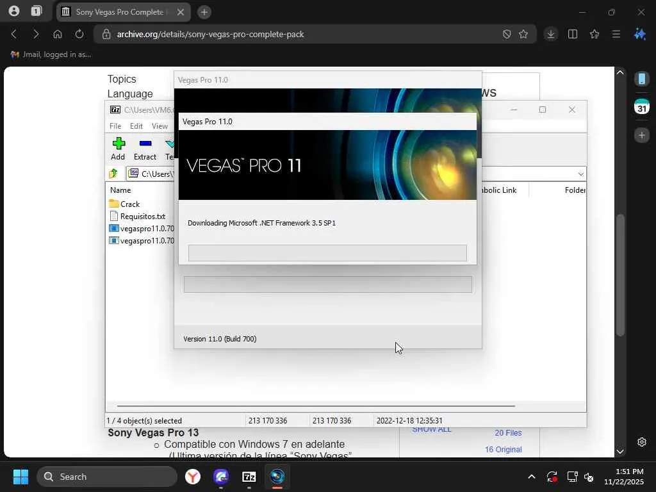The height and width of the screenshot is (492, 656).
Task: Open the sidebar calendar icon
Action: 642,107
